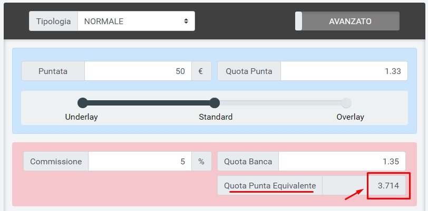Image resolution: width=428 pixels, height=211 pixels.
Task: Focus the Quota Punta field showing 1.33
Action: tap(344, 71)
